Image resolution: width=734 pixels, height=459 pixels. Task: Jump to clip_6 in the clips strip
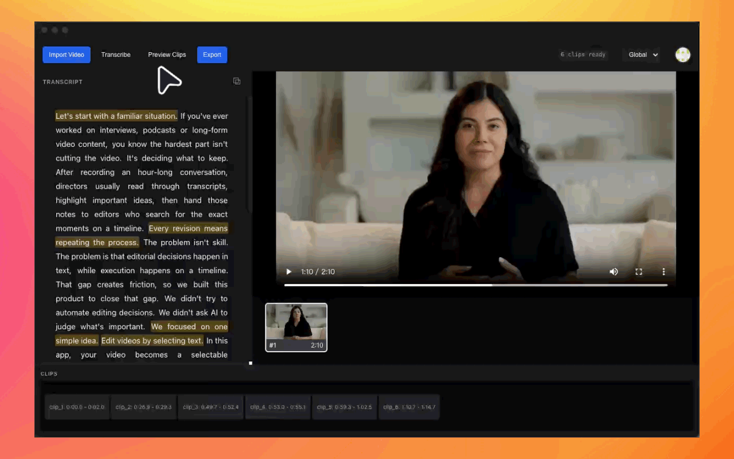(x=410, y=407)
